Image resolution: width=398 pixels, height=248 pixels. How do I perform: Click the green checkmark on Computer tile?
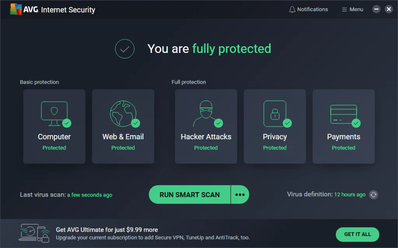[66, 123]
